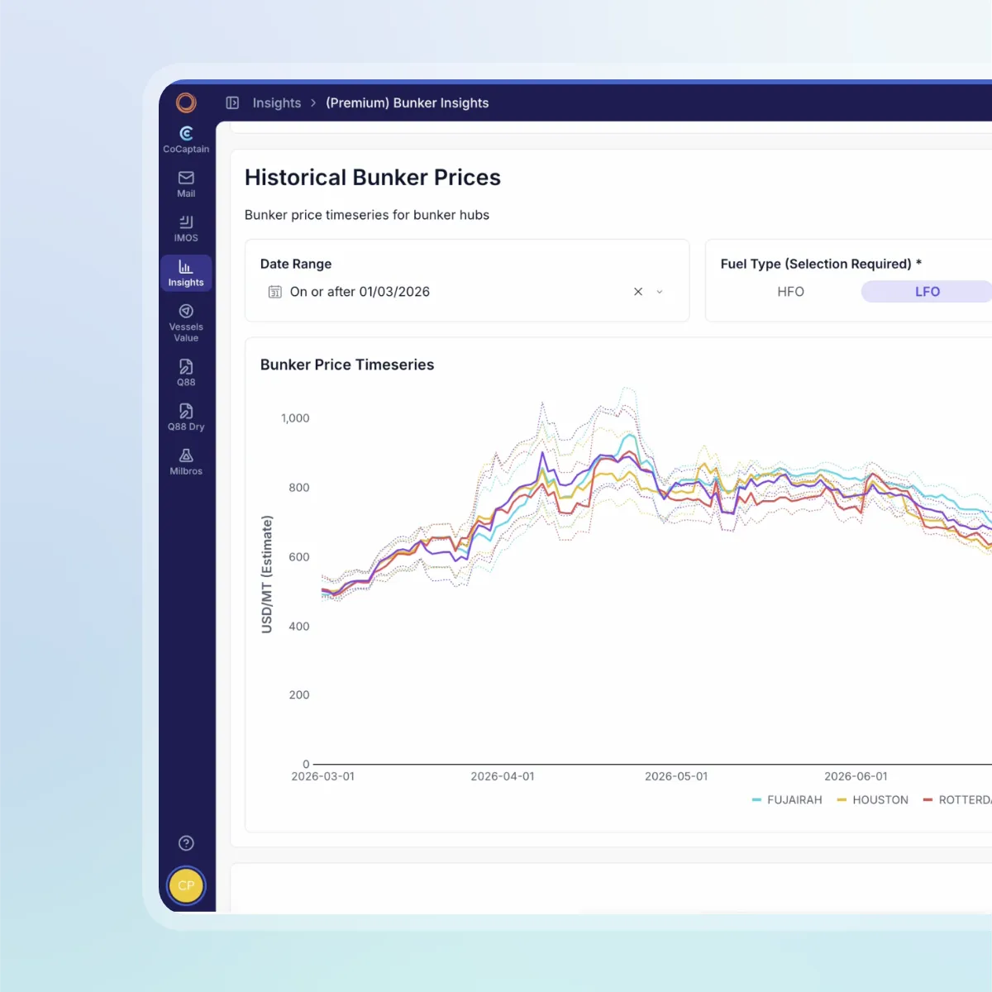
Task: Click the Insights breadcrumb link
Action: 277,103
